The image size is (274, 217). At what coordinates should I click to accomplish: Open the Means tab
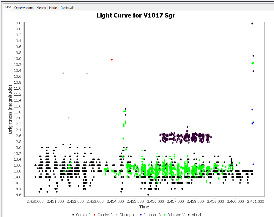(x=41, y=8)
